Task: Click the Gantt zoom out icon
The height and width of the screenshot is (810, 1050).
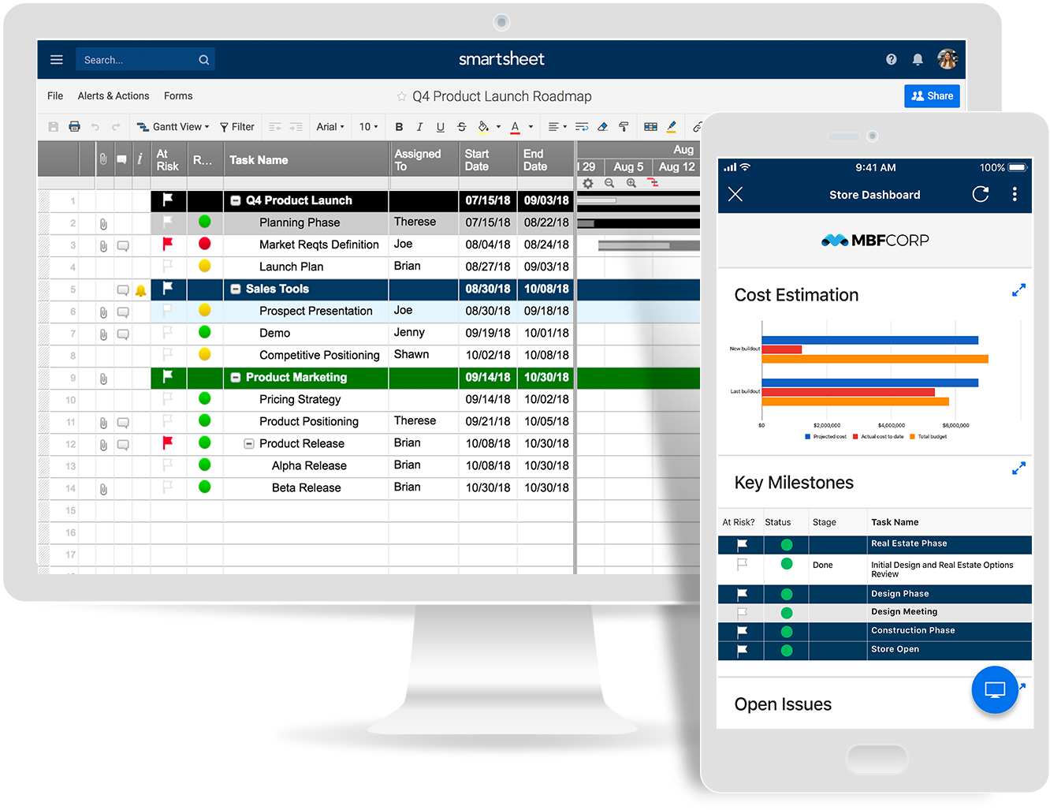Action: [x=609, y=183]
